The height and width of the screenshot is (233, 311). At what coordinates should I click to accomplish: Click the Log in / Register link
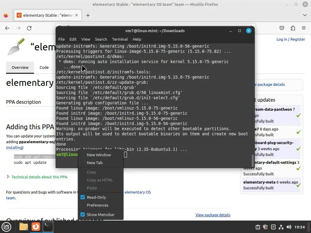[x=291, y=39]
